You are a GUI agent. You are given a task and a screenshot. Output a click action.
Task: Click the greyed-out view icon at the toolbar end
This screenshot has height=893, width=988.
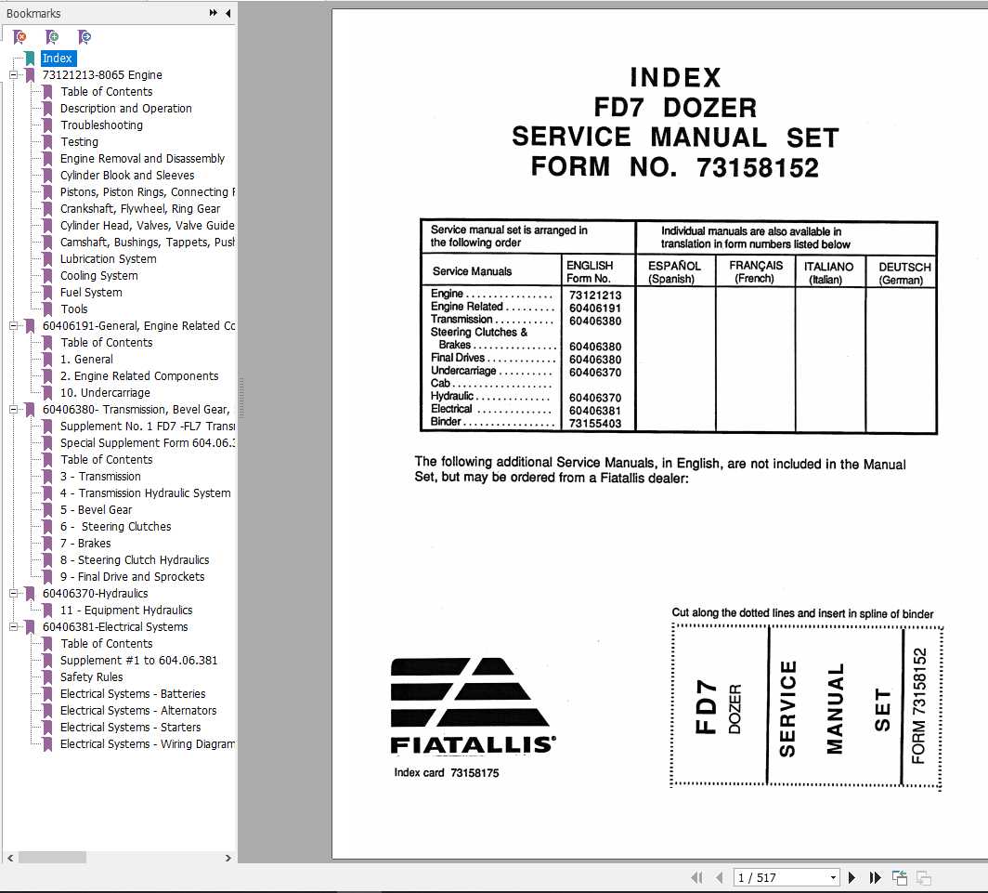pyautogui.click(x=924, y=877)
